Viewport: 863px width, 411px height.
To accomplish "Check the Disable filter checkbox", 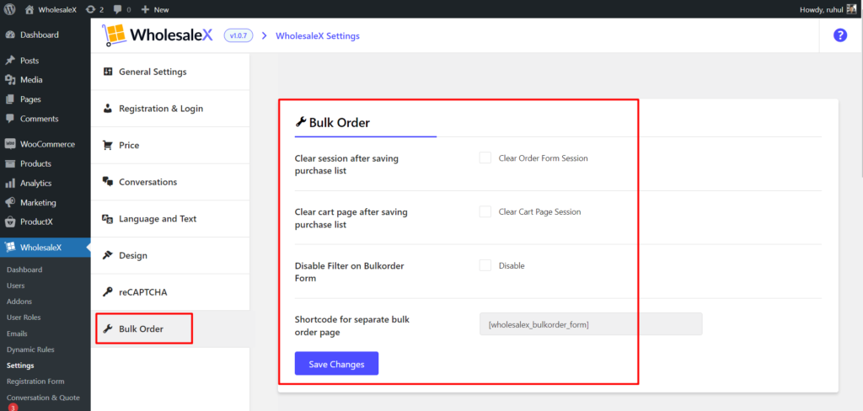I will point(485,266).
